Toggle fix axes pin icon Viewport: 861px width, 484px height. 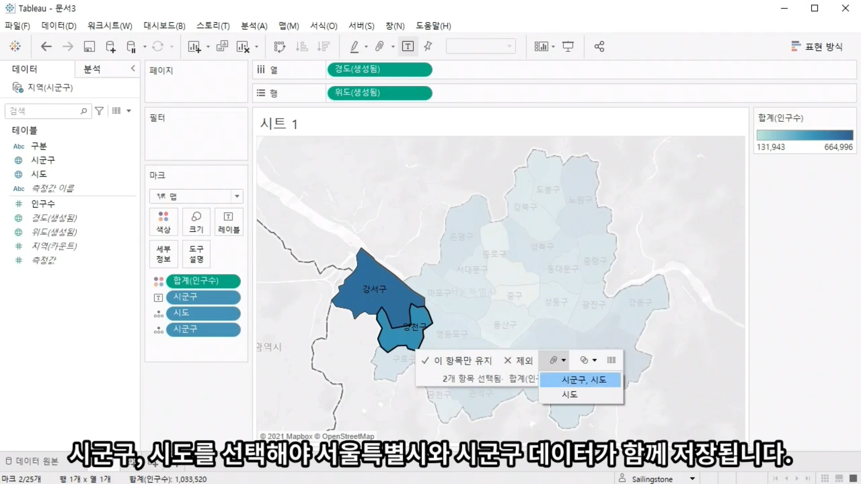[428, 47]
